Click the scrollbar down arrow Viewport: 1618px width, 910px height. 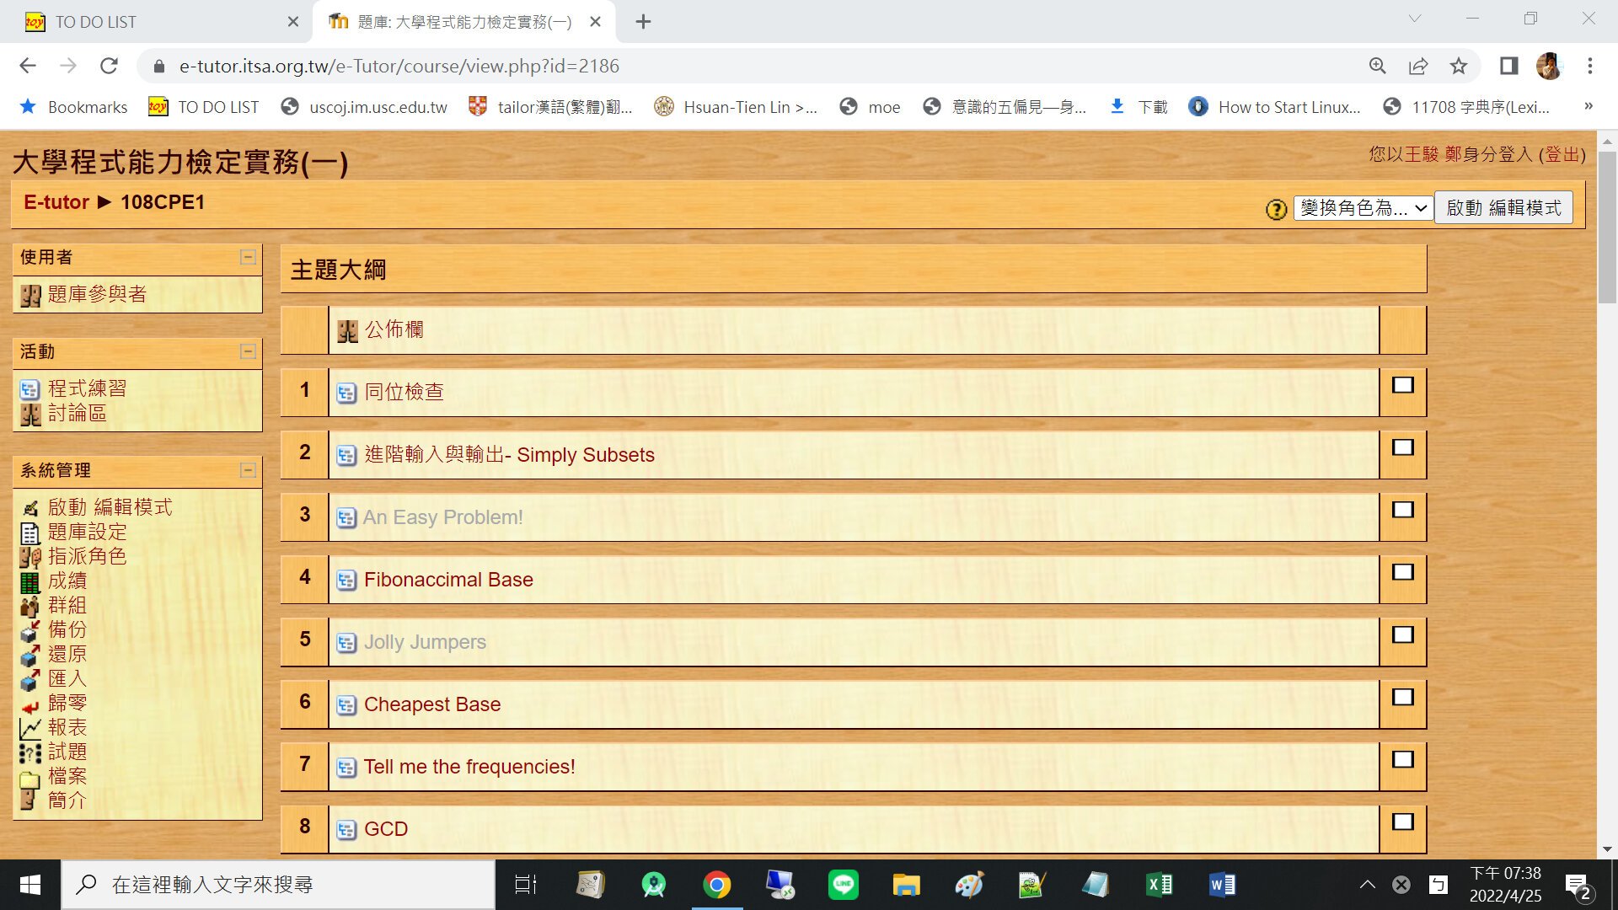coord(1607,849)
